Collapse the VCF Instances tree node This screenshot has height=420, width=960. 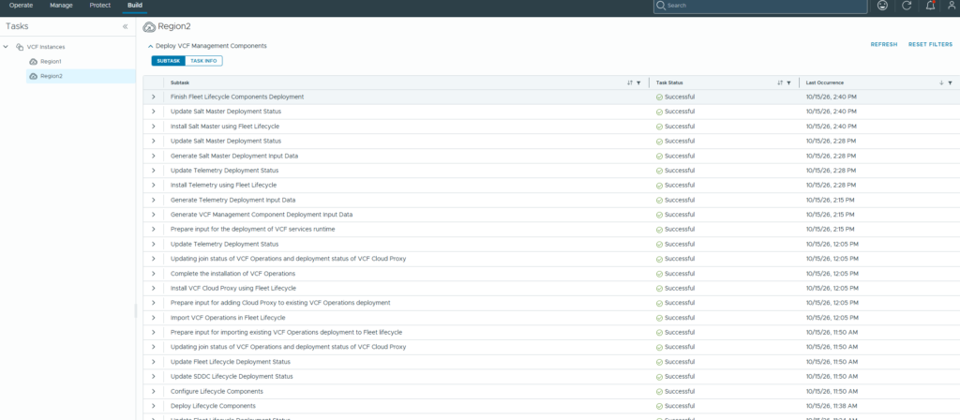tap(7, 47)
